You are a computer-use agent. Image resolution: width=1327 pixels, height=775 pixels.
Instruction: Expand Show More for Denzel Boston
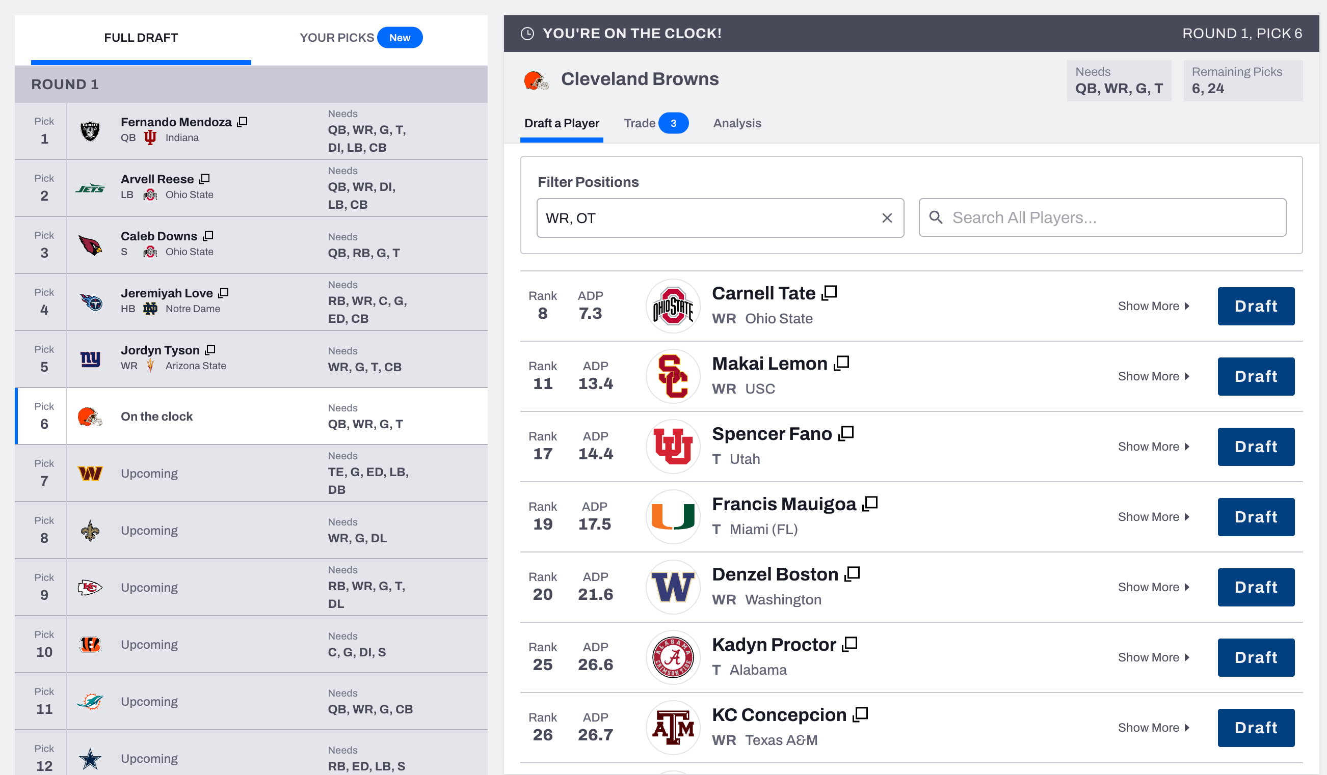tap(1154, 587)
